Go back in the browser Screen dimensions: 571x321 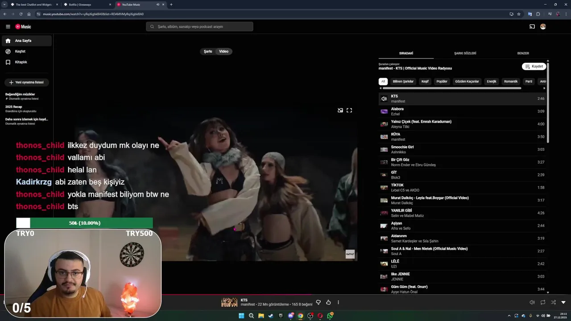tap(5, 14)
